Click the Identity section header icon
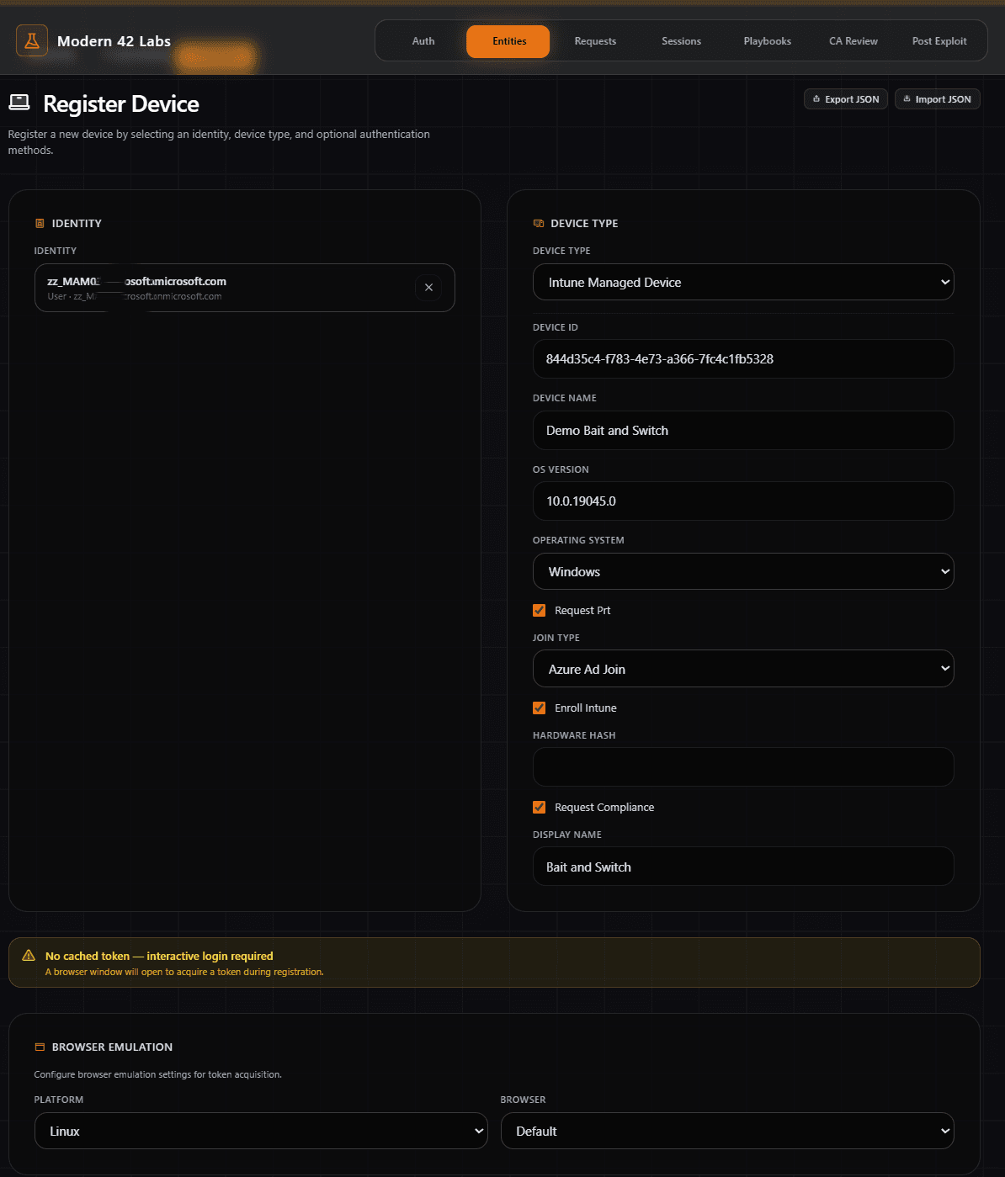This screenshot has width=1005, height=1177. (40, 223)
